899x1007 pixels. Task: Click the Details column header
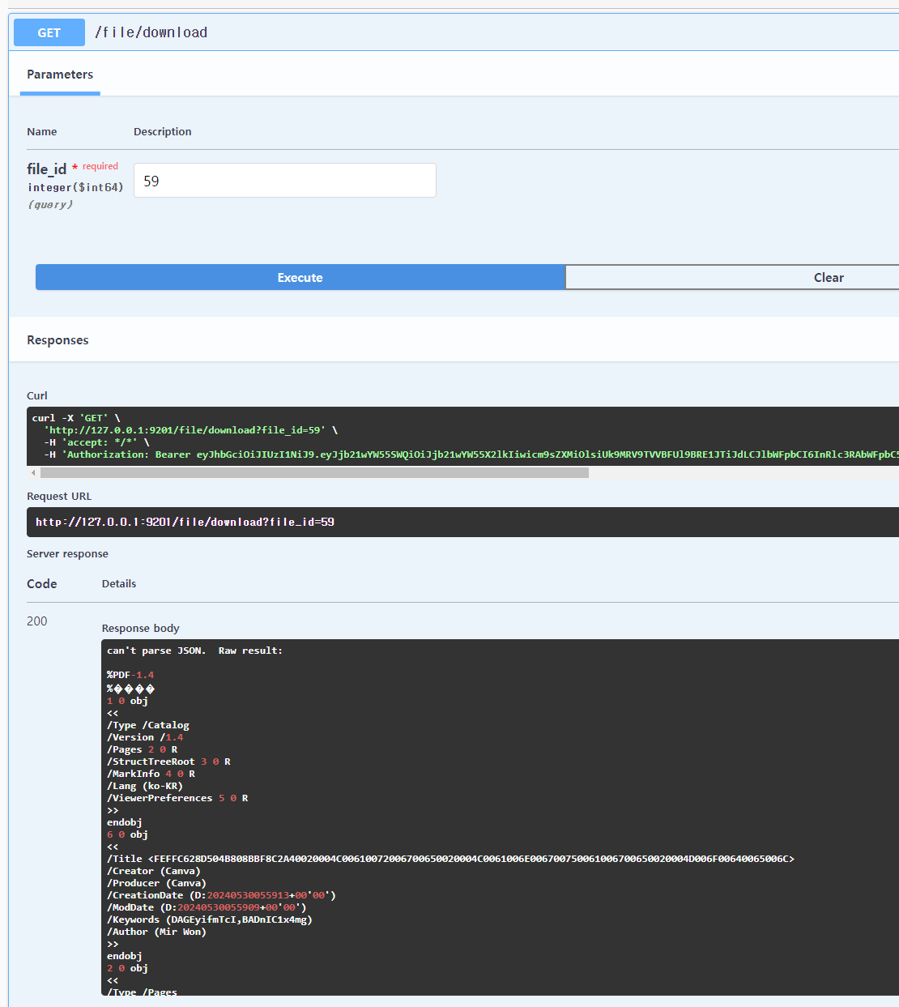(x=118, y=583)
